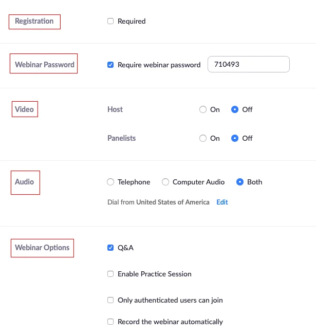Image resolution: width=316 pixels, height=336 pixels.
Task: Turn Host video On
Action: [203, 109]
